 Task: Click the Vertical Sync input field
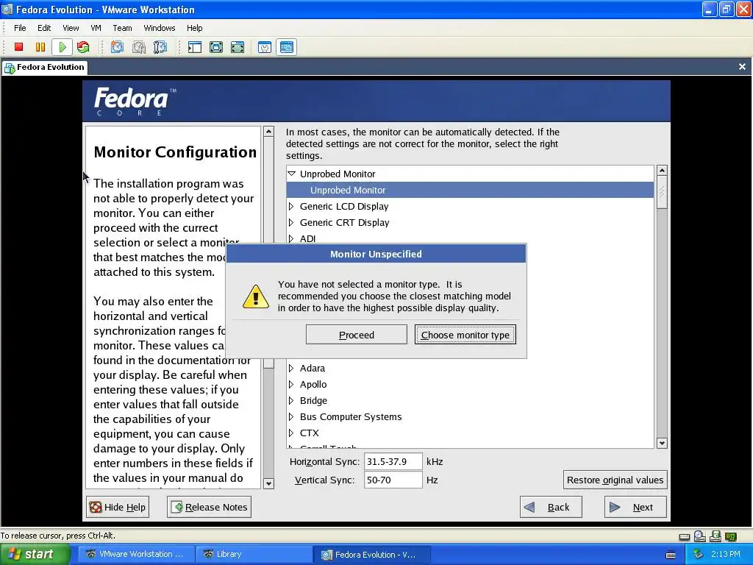click(393, 480)
